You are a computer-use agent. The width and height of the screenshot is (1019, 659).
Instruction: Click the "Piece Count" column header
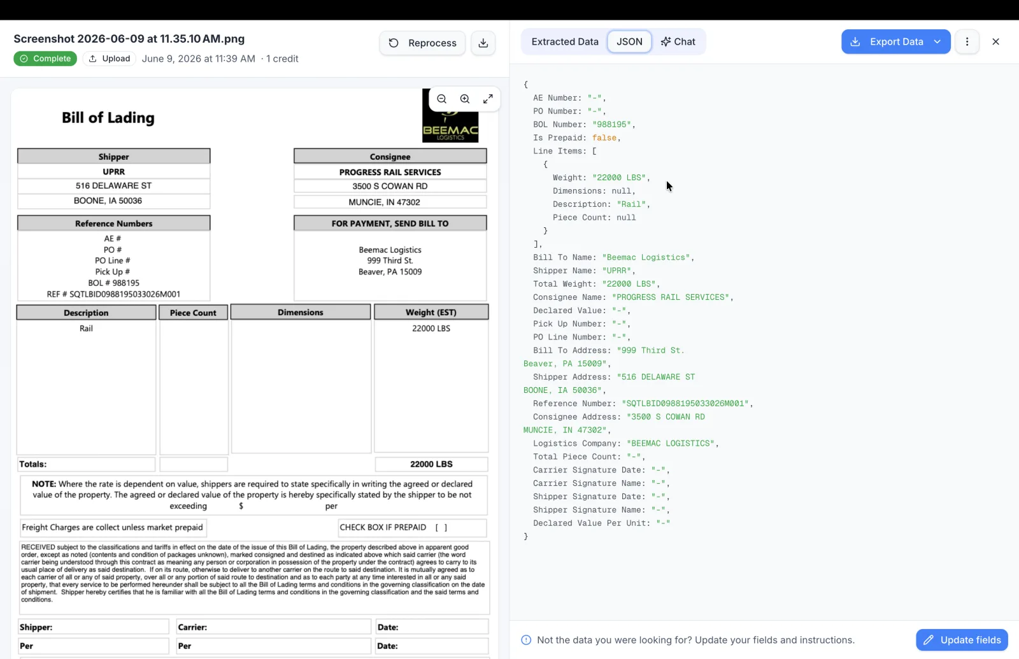coord(194,313)
